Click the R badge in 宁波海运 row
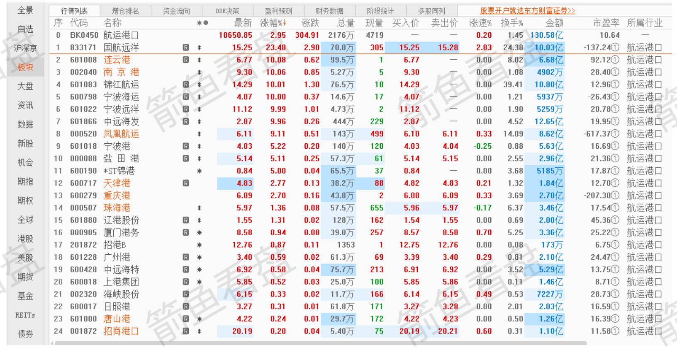Image resolution: width=677 pixels, height=350 pixels. [186, 97]
